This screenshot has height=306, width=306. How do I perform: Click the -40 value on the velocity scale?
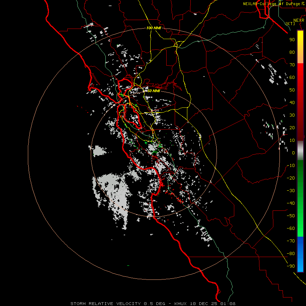point(291,203)
